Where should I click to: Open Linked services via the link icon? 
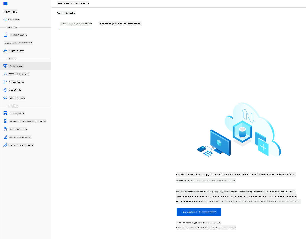[5, 145]
